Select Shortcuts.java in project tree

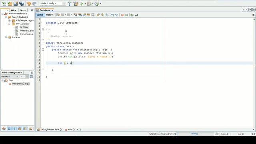click(26, 34)
